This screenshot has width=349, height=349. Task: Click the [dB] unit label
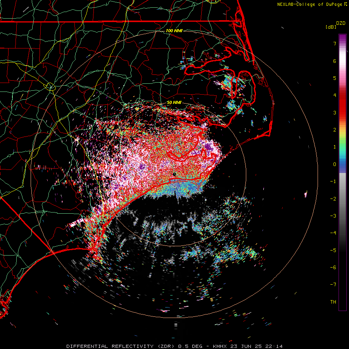331,27
